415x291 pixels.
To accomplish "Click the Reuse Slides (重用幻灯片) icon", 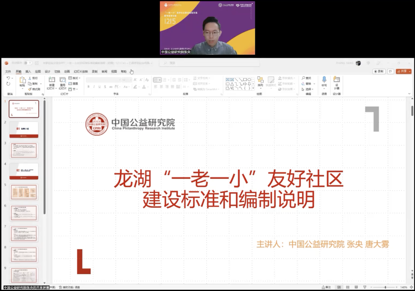I will (63, 79).
